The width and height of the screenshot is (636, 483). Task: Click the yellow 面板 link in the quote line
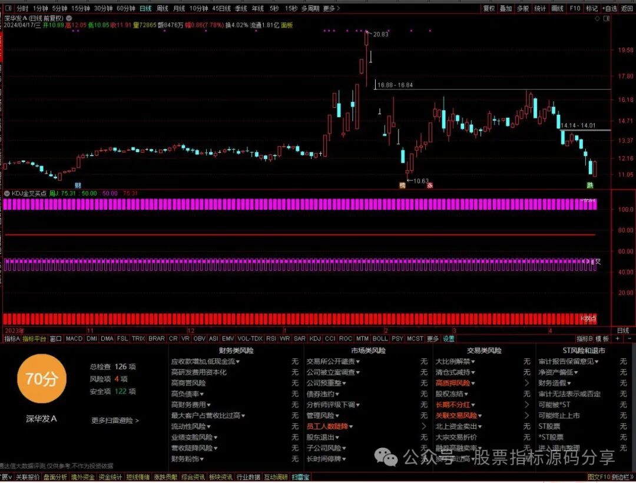287,25
